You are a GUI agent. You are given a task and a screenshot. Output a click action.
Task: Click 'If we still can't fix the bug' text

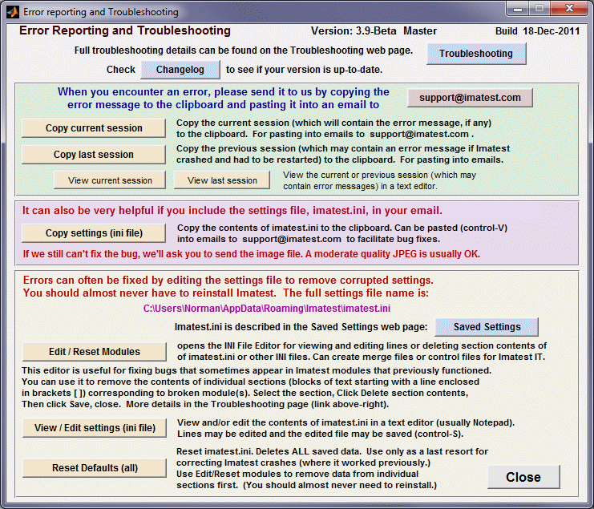pos(252,254)
